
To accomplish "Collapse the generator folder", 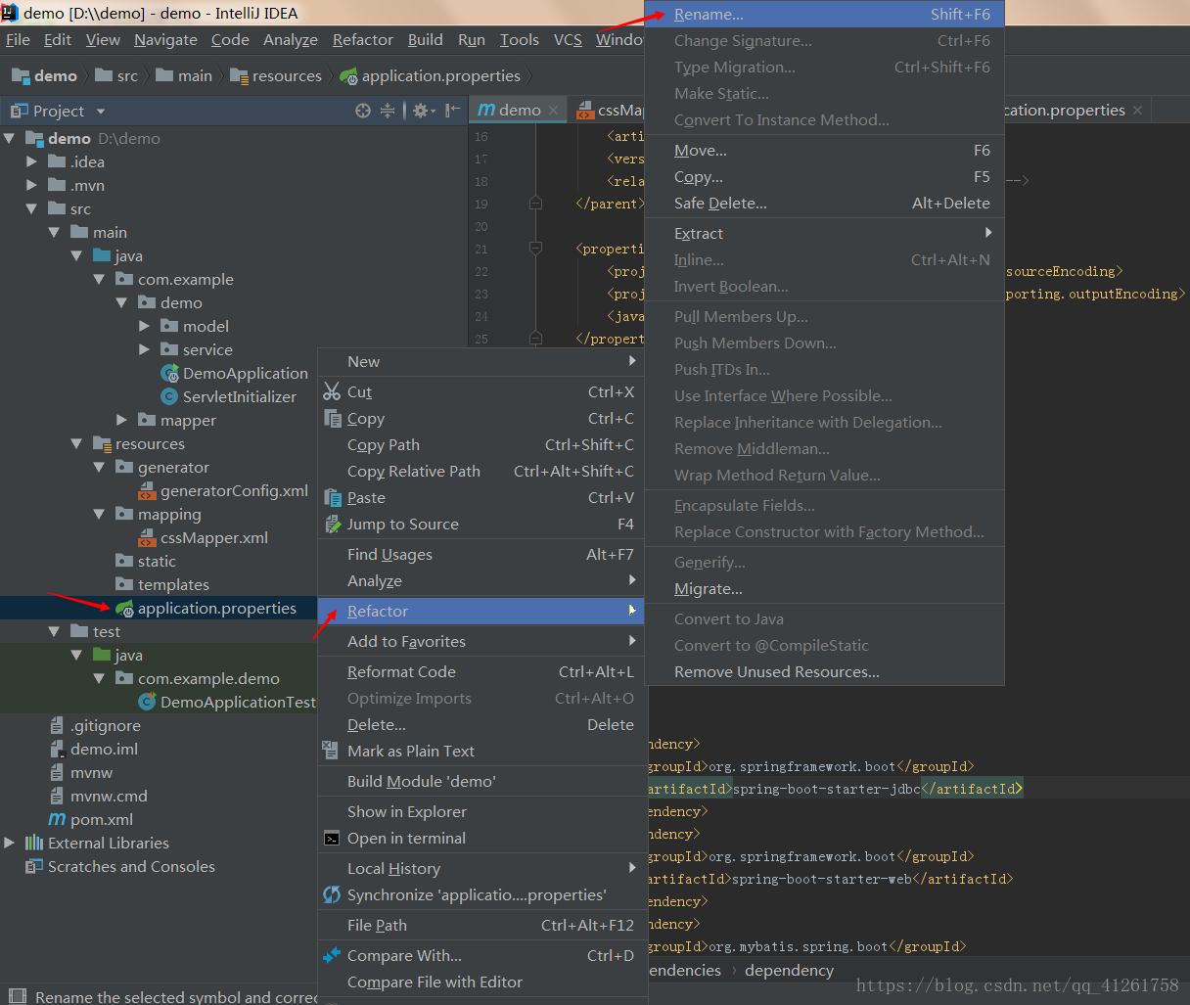I will tap(99, 467).
